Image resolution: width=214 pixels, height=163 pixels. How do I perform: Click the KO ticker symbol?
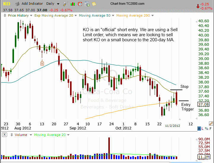point(7,4)
